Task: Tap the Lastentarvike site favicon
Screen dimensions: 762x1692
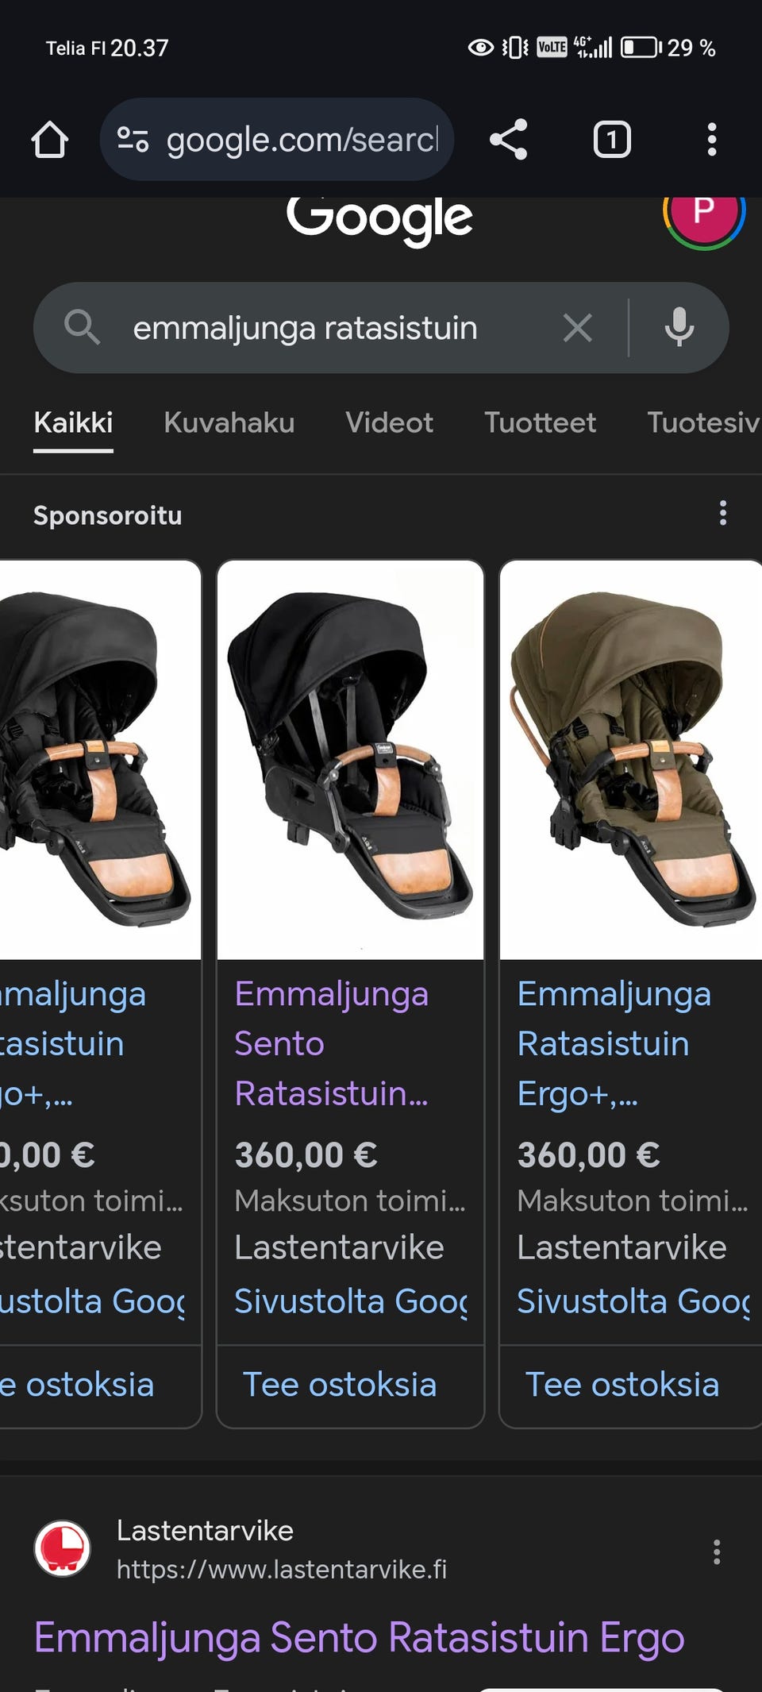Action: (62, 1548)
